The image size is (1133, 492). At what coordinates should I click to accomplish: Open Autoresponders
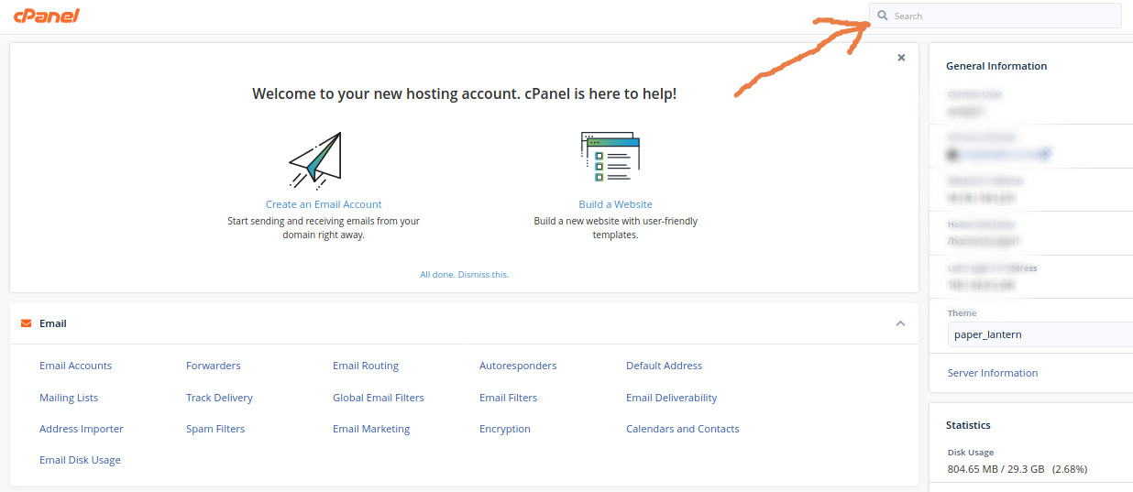click(x=518, y=366)
